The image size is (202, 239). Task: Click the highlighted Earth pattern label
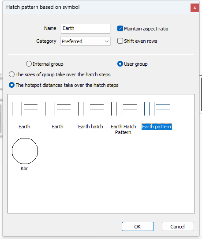pos(157,127)
